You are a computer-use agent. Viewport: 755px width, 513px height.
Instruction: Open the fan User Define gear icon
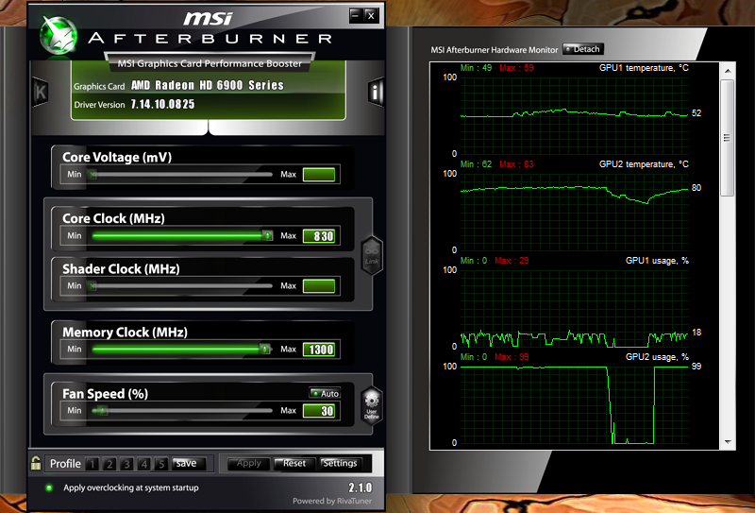click(372, 405)
